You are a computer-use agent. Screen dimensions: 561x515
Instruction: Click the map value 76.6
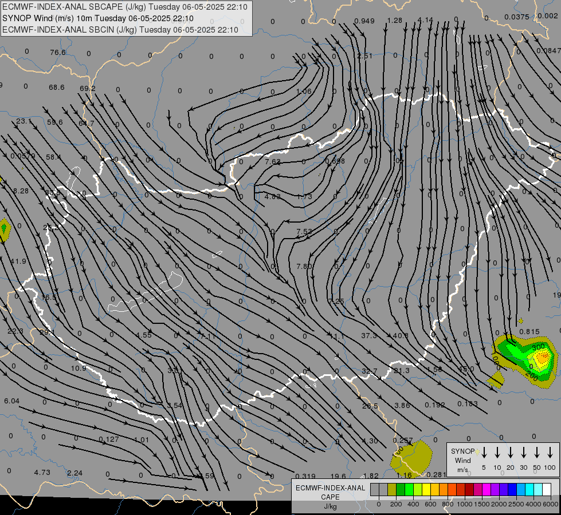click(x=58, y=53)
